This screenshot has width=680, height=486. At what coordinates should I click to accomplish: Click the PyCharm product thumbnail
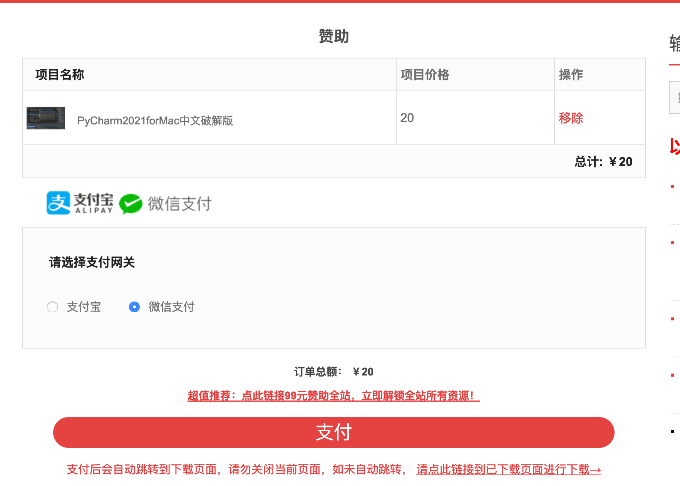click(x=46, y=118)
